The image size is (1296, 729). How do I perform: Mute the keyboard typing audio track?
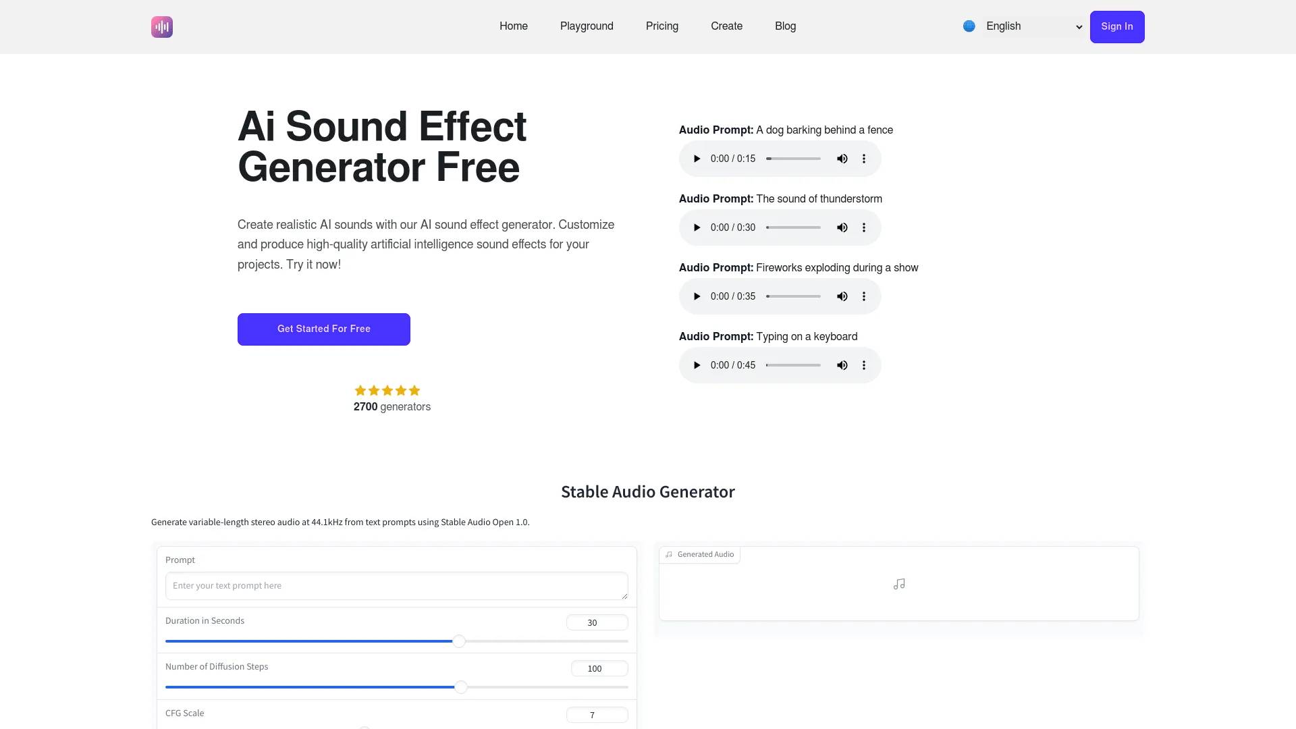coord(840,365)
